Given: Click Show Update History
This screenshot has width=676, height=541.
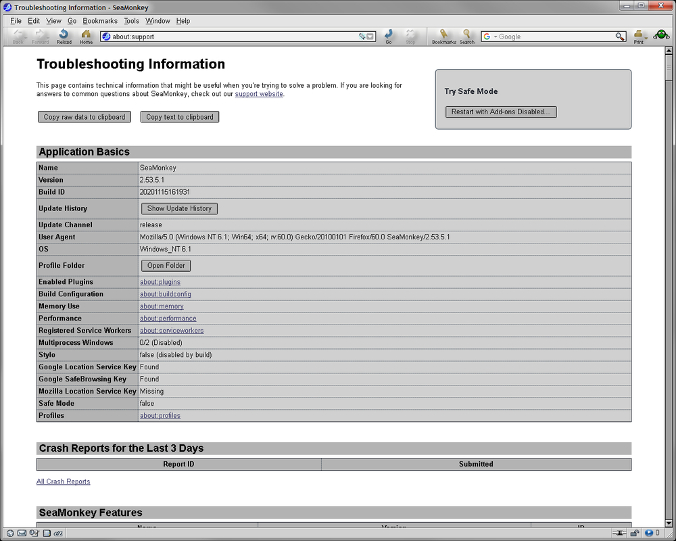Looking at the screenshot, I should 179,208.
